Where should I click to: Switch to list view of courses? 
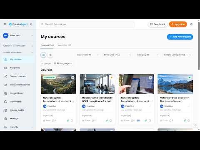(50, 55)
